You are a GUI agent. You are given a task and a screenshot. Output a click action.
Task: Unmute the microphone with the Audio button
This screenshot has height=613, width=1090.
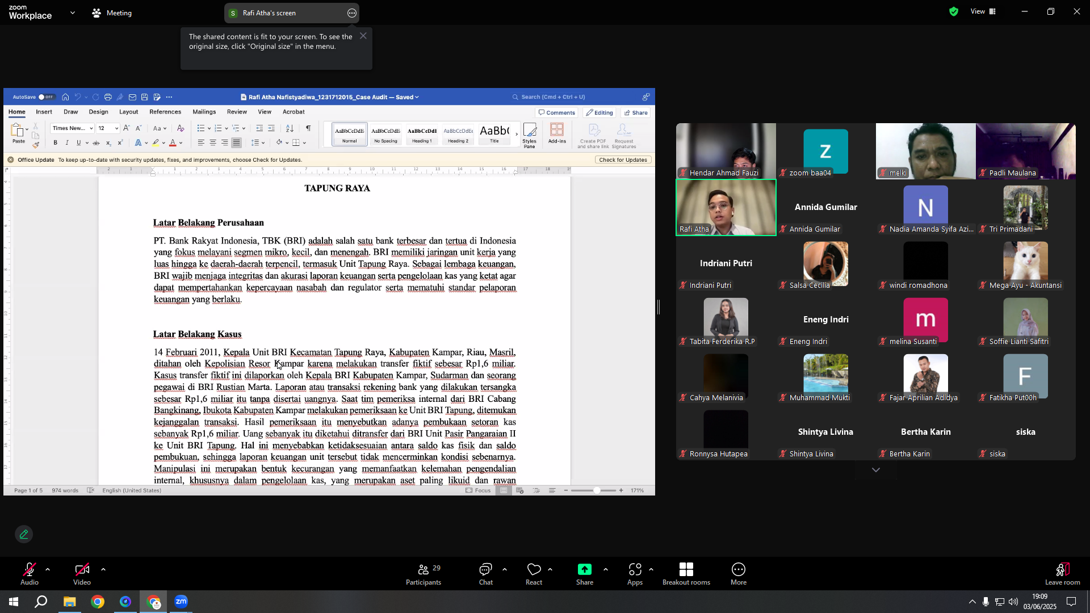(30, 573)
